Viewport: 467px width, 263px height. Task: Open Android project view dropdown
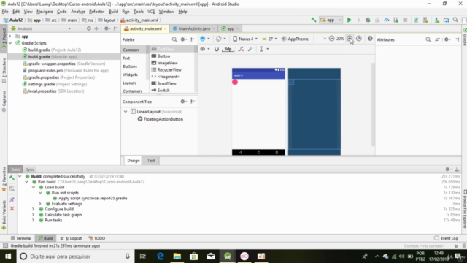pos(41,28)
